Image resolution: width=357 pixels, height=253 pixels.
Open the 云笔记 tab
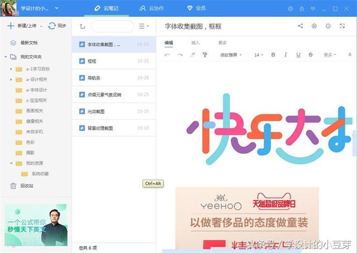(x=107, y=8)
